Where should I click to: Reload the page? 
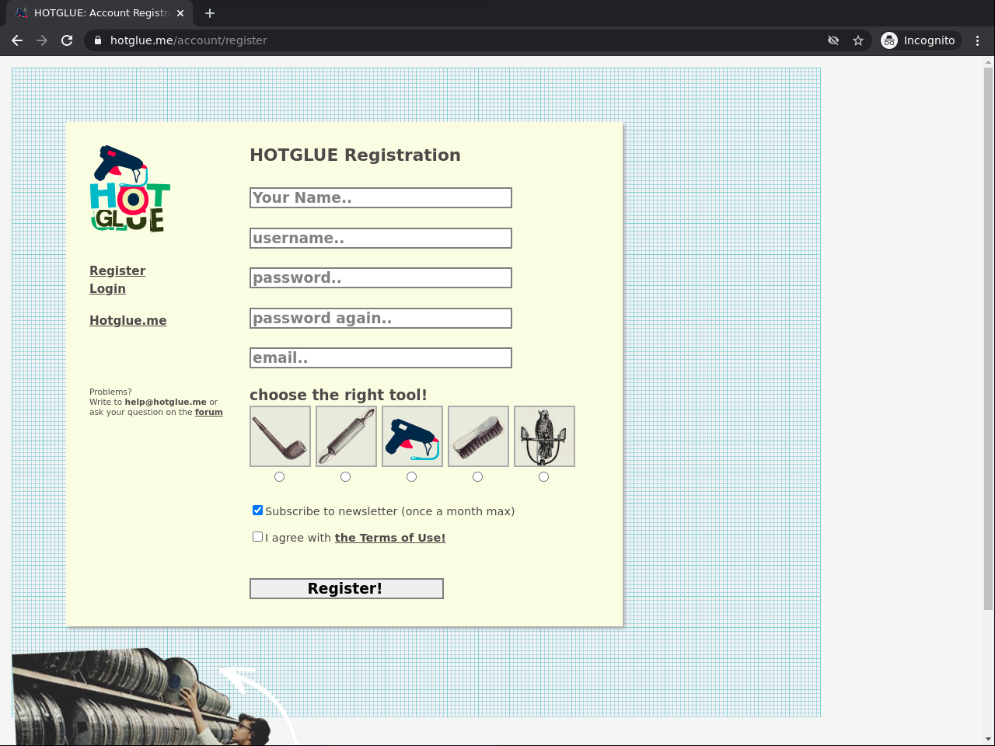click(67, 40)
